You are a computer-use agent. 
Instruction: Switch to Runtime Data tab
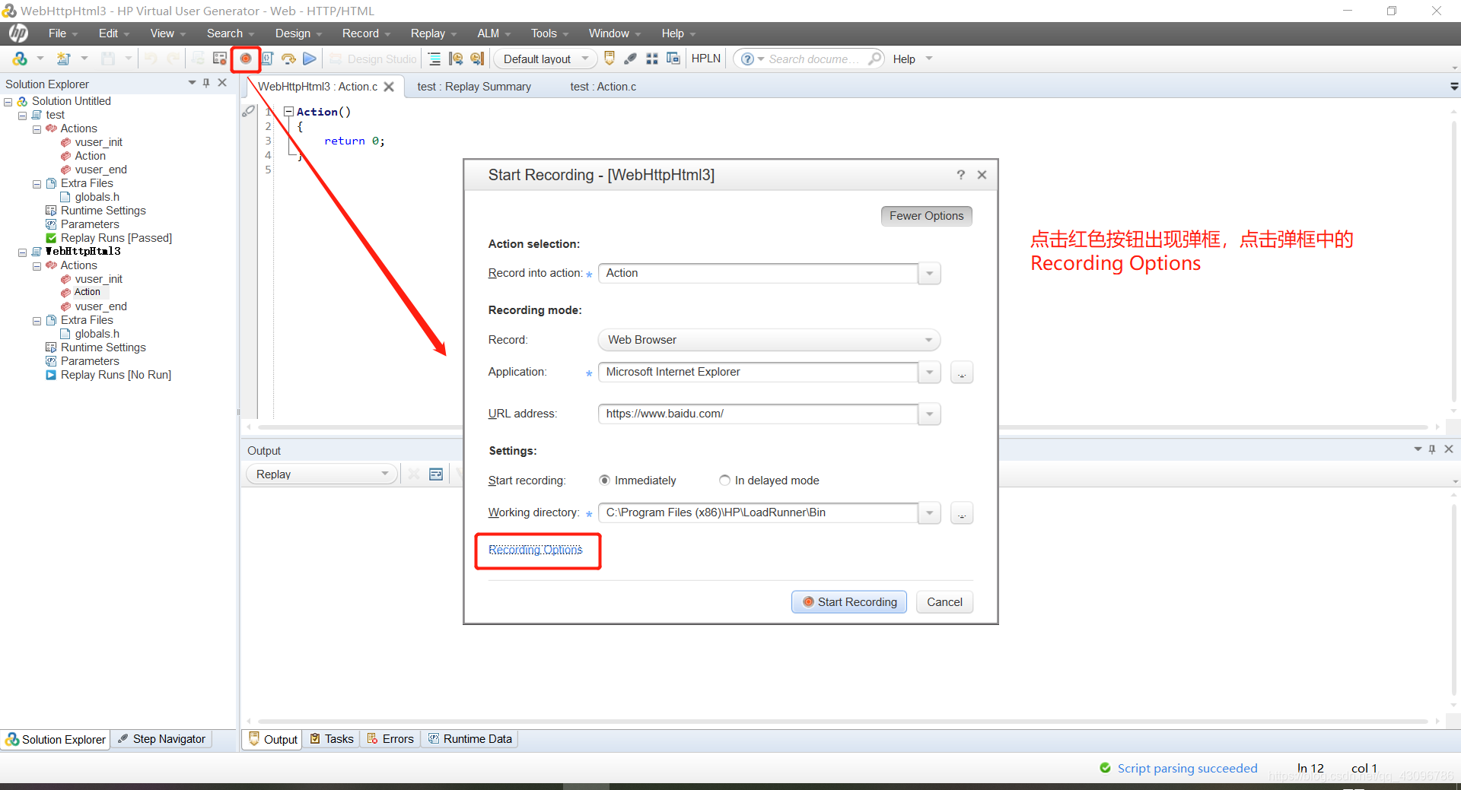tap(470, 739)
